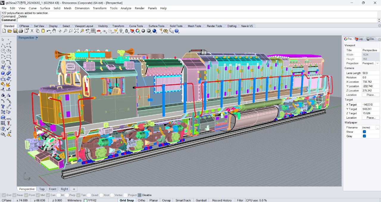Viewport: 381px width, 202px height.
Task: Open Help with the question mark icon
Action: pos(177,31)
